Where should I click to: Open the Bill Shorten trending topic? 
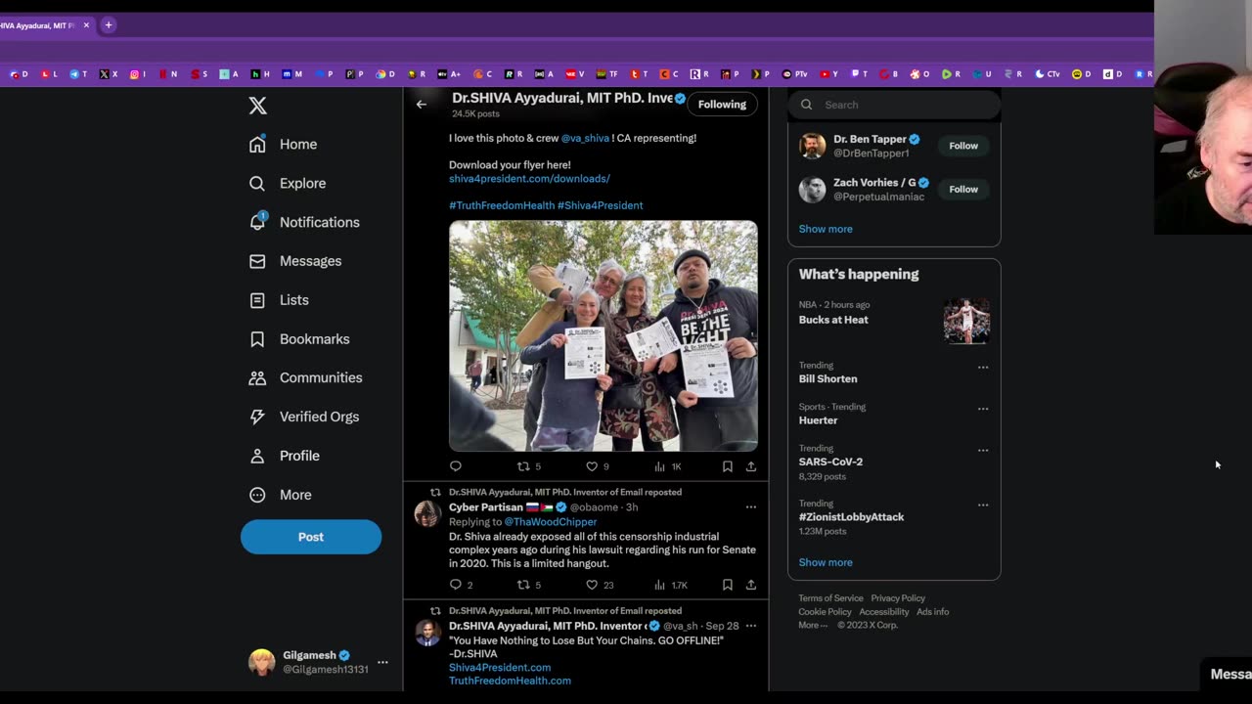pyautogui.click(x=827, y=379)
